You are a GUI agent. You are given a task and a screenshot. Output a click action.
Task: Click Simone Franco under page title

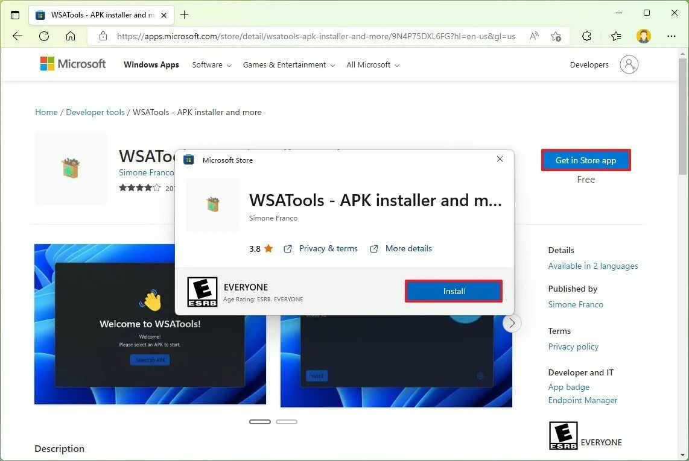click(x=147, y=172)
